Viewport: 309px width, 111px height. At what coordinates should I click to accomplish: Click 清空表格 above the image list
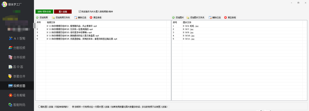pyautogui.click(x=230, y=17)
